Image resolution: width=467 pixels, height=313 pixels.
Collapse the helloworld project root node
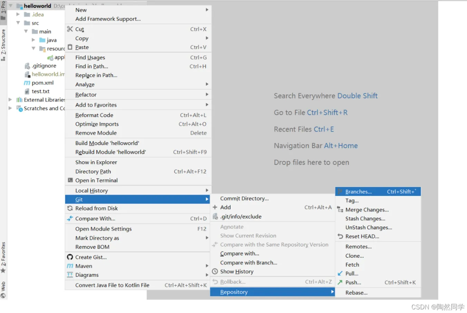(11, 6)
